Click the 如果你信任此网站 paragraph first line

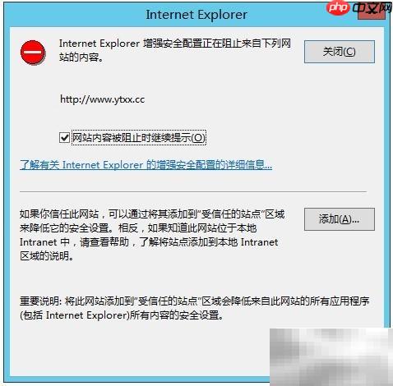tap(152, 214)
